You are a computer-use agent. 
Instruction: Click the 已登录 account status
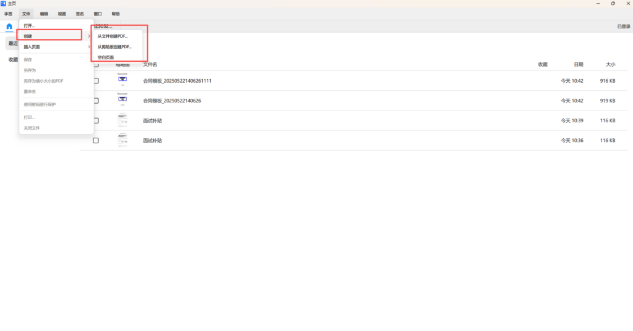624,27
